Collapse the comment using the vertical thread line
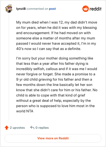The height and width of the screenshot is (147, 106). (x=9, y=67)
